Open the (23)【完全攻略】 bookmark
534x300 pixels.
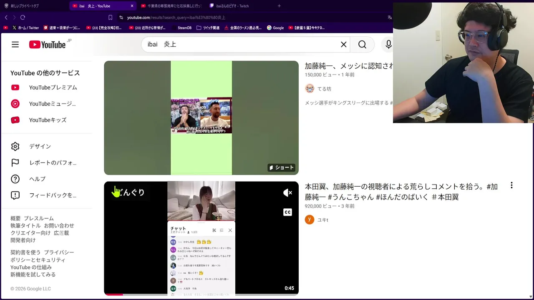click(x=104, y=28)
